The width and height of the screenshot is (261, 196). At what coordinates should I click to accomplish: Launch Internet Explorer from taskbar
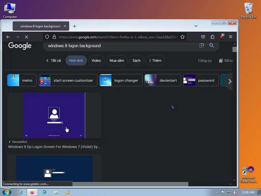[x=21, y=192]
